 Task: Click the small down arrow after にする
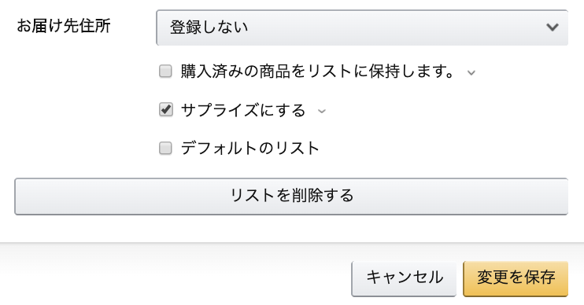(x=322, y=111)
